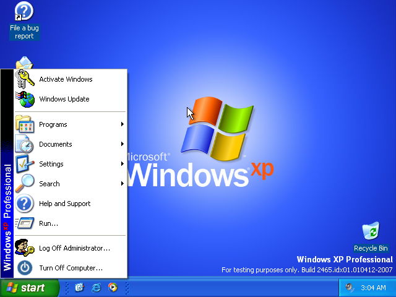Click the partly hidden folder icon on desktop
The height and width of the screenshot is (297, 396).
(x=24, y=62)
